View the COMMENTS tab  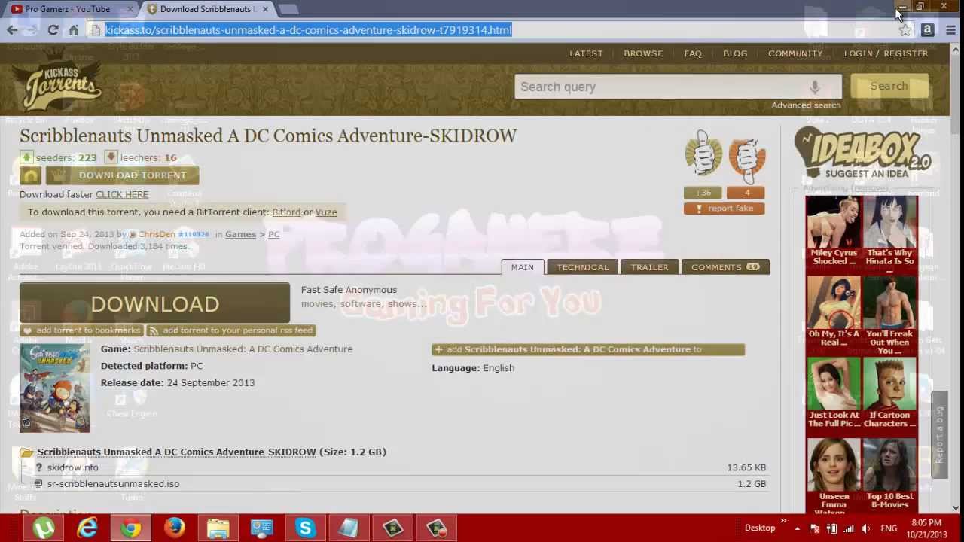point(725,267)
